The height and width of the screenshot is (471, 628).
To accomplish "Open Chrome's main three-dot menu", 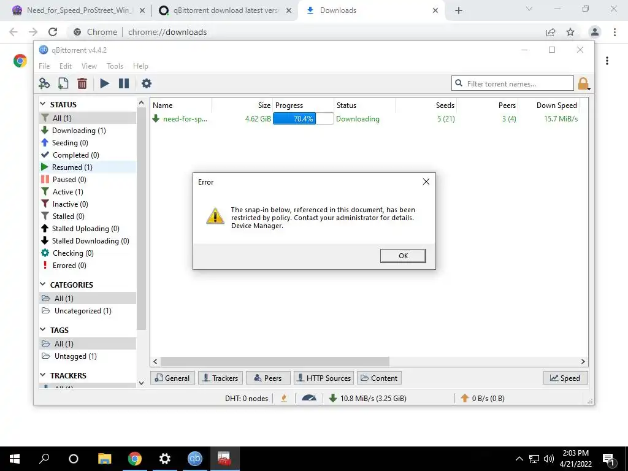I will click(615, 32).
